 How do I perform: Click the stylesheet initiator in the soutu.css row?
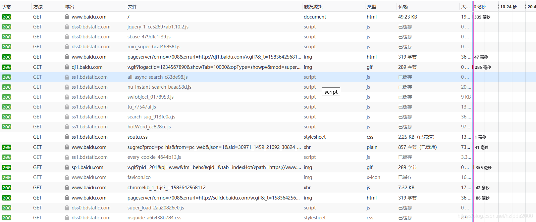315,137
